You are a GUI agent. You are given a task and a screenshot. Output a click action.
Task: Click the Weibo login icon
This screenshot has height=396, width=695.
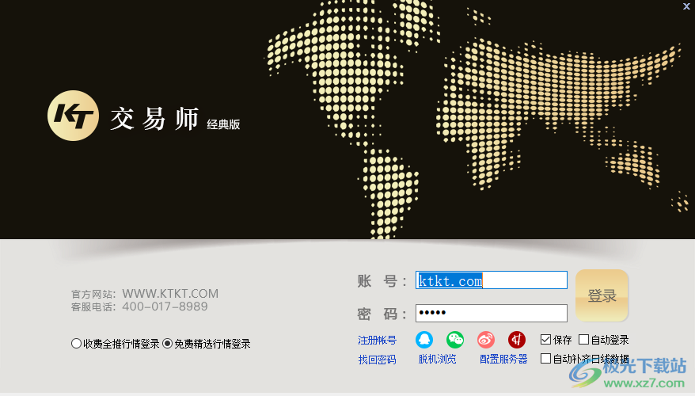[x=486, y=340]
